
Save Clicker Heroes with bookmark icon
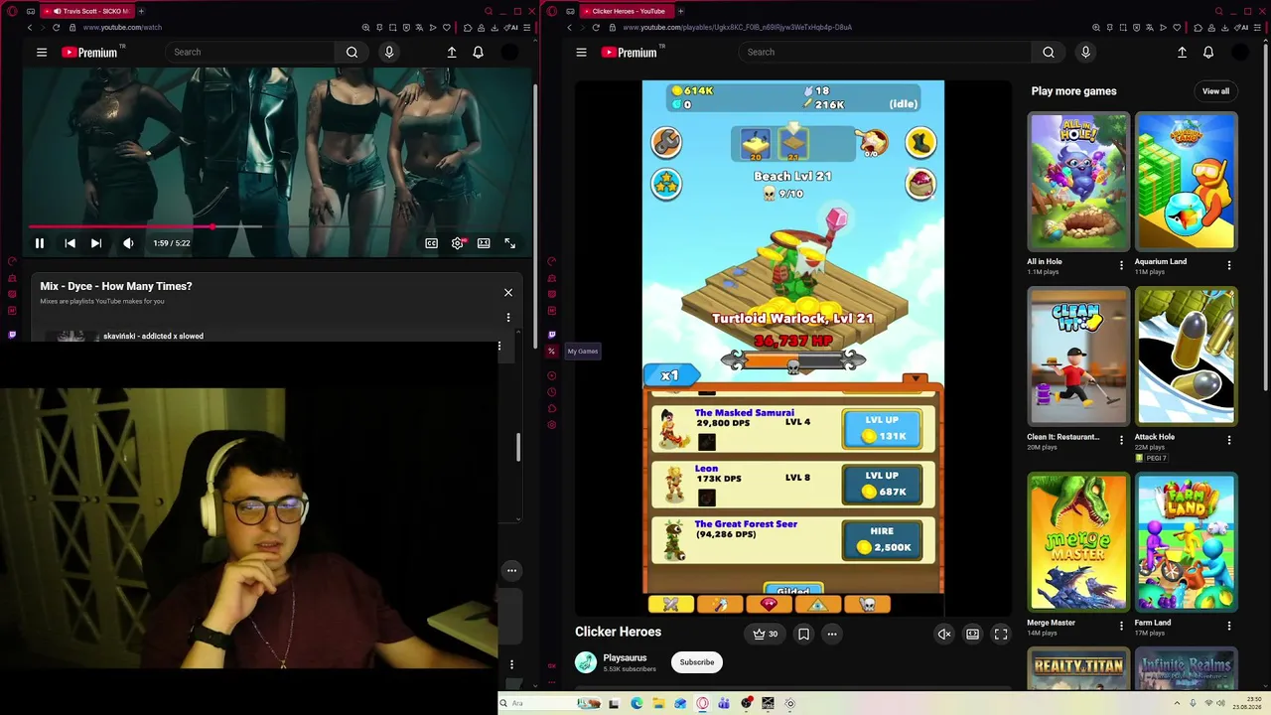tap(803, 634)
